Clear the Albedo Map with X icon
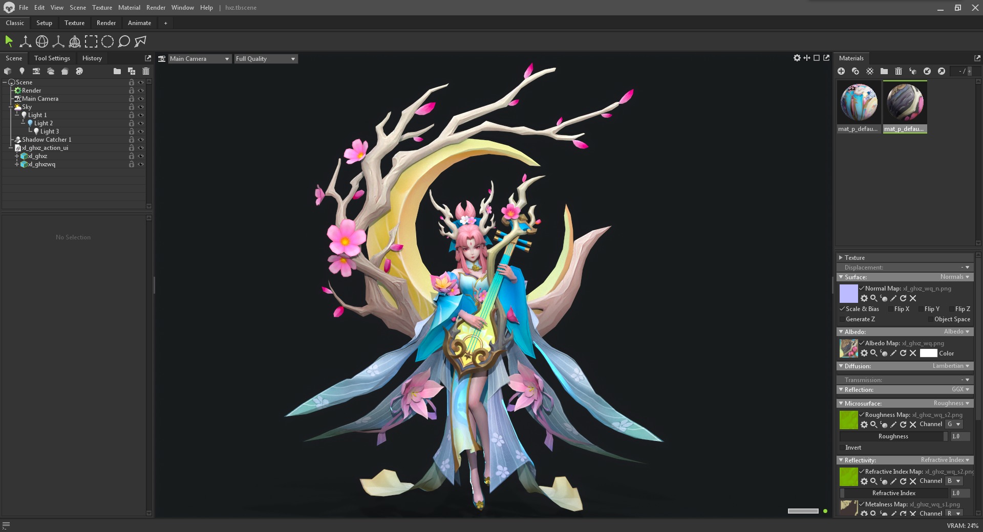This screenshot has height=532, width=983. pos(913,353)
